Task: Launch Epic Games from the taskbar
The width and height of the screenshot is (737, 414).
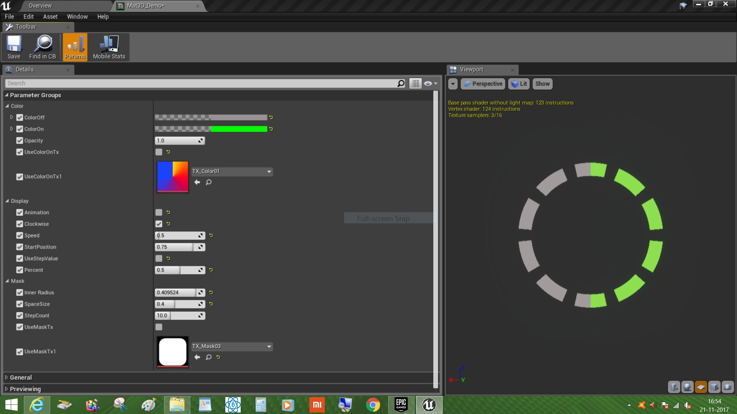Action: (x=401, y=405)
